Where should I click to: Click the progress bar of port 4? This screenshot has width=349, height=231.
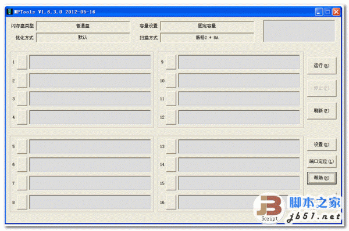[x=90, y=117]
